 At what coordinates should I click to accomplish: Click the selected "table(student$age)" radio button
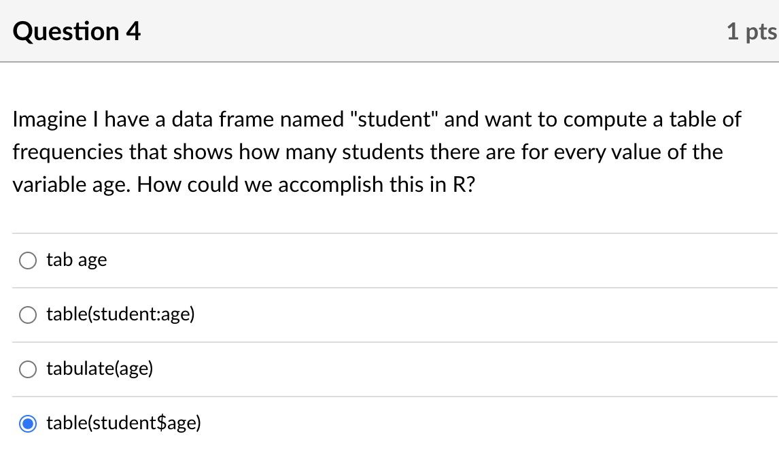click(x=28, y=424)
